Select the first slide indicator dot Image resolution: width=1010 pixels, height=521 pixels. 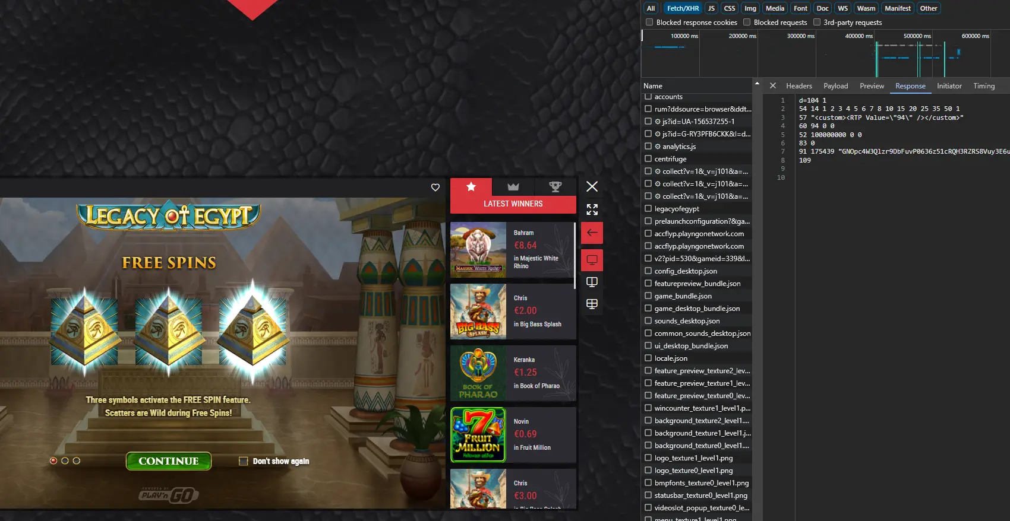point(53,460)
